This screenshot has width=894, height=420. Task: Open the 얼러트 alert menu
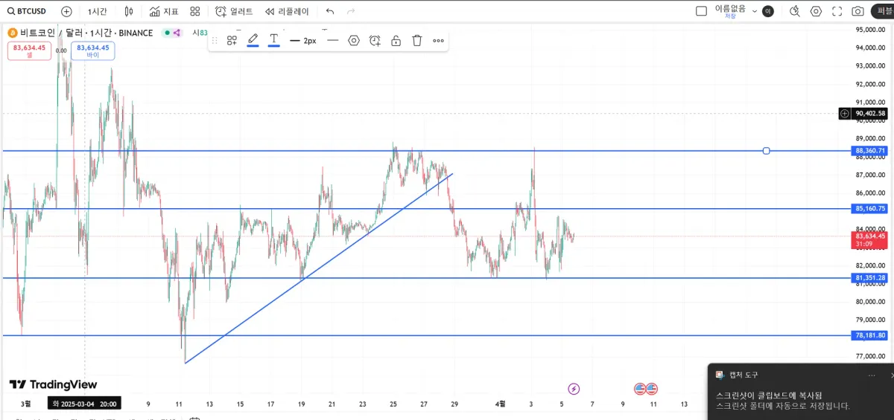pyautogui.click(x=234, y=11)
